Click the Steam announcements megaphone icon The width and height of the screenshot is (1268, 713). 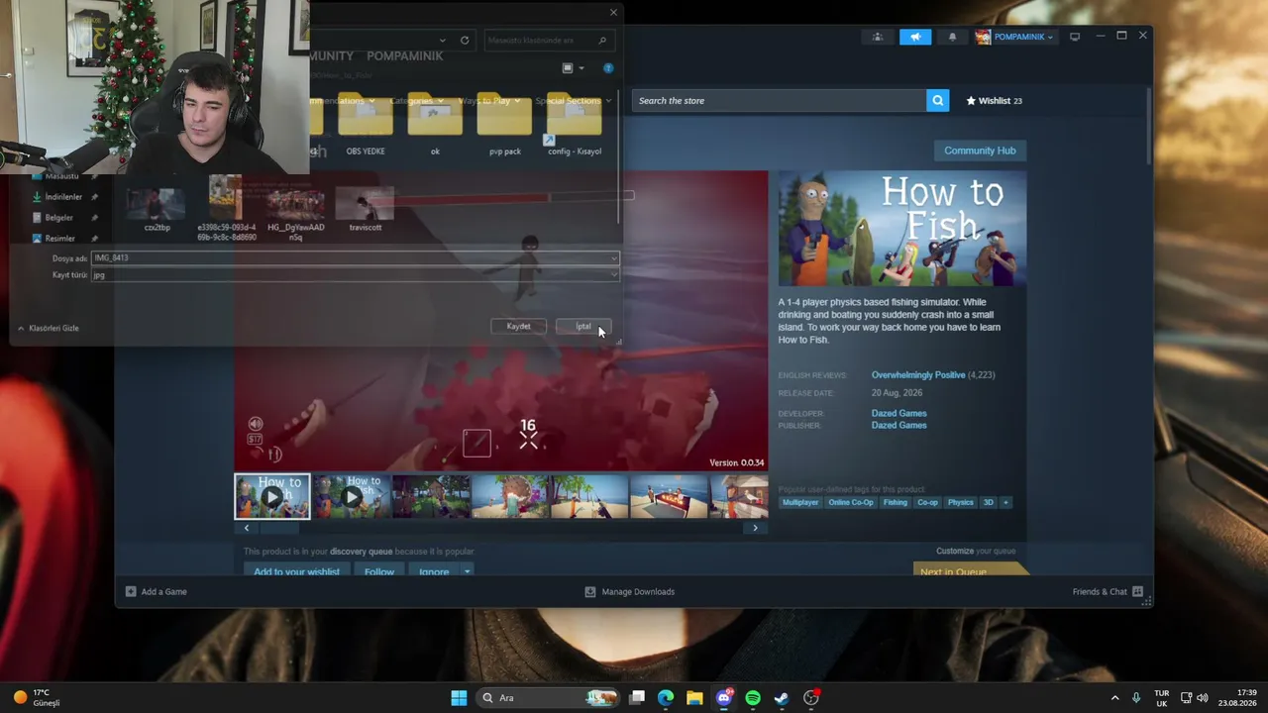coord(915,37)
